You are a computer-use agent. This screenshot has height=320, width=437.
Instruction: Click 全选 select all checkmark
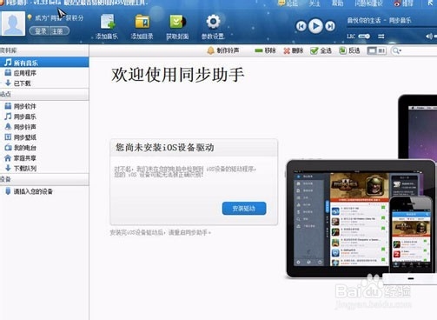click(x=321, y=50)
